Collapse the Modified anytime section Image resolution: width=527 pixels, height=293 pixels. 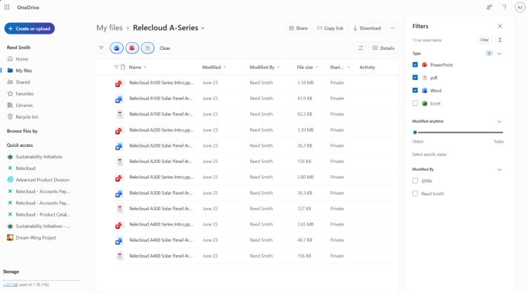[500, 122]
